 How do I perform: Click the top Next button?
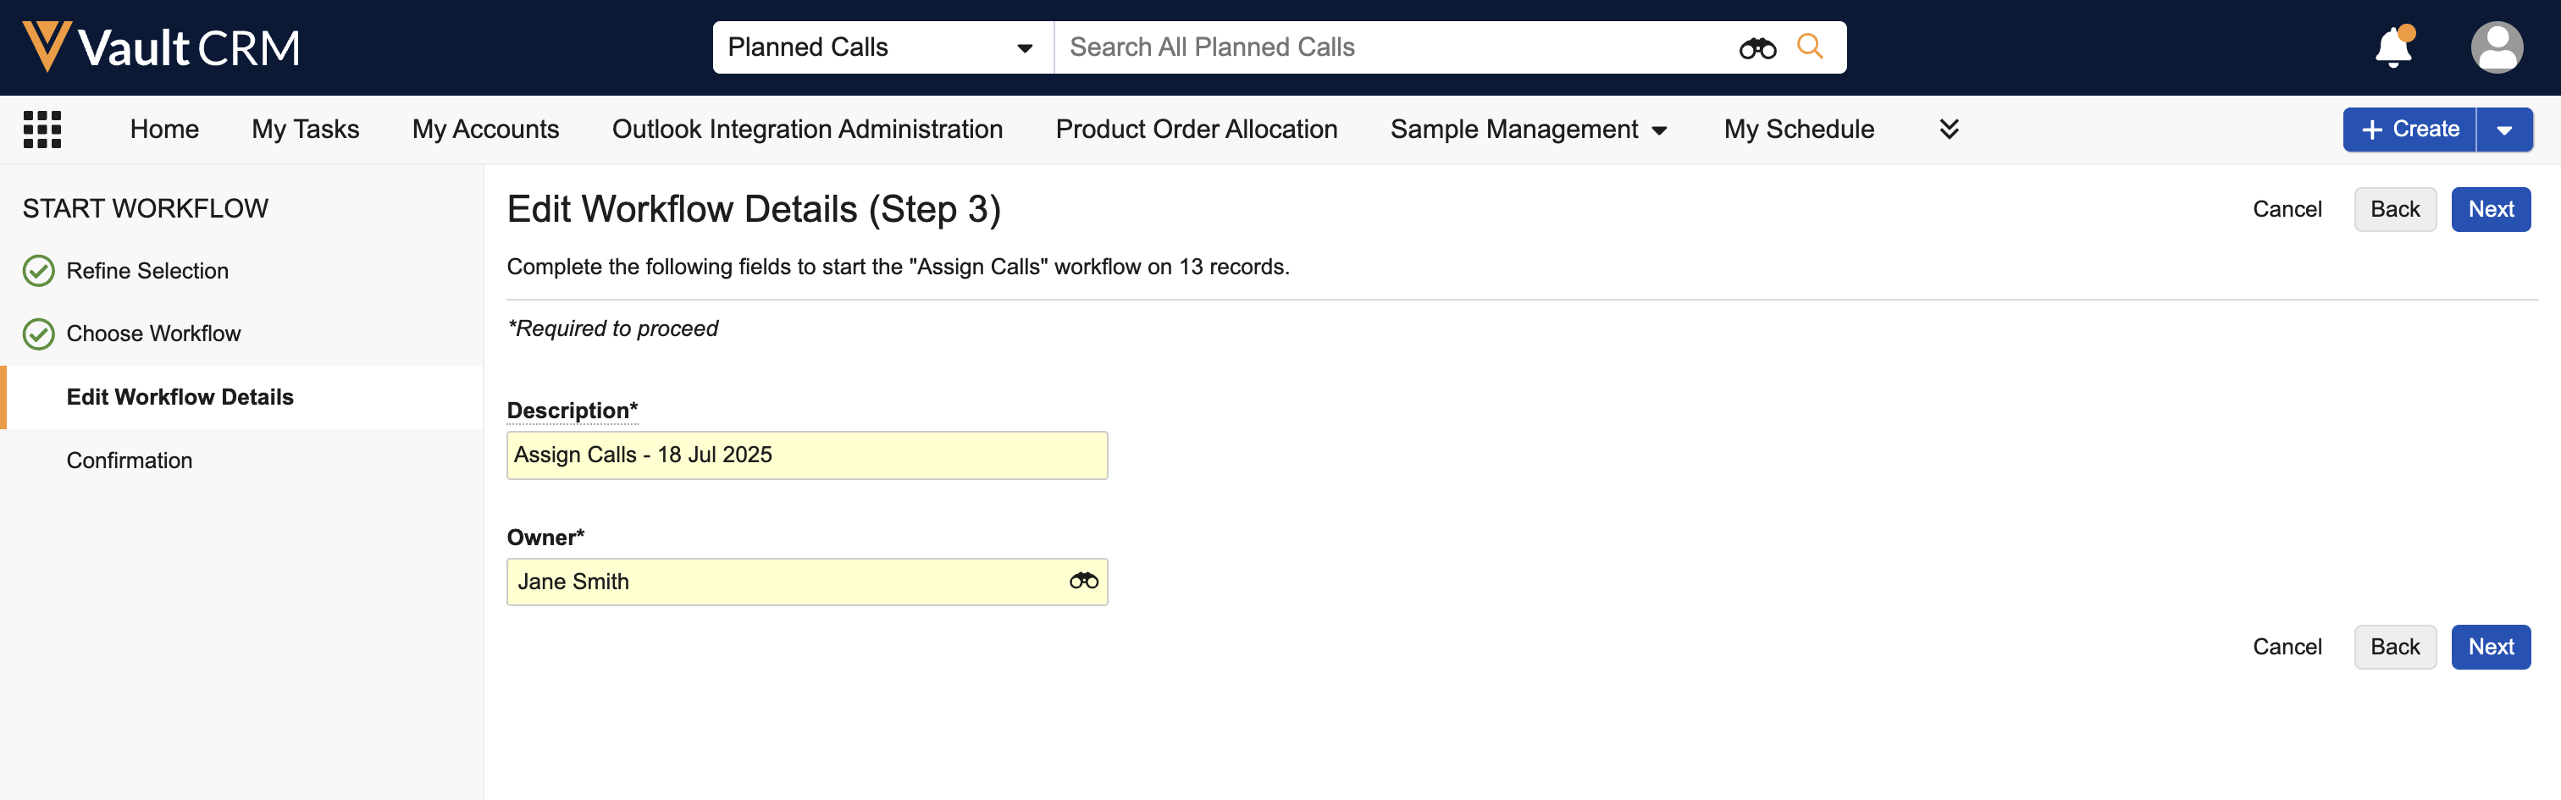click(2489, 210)
